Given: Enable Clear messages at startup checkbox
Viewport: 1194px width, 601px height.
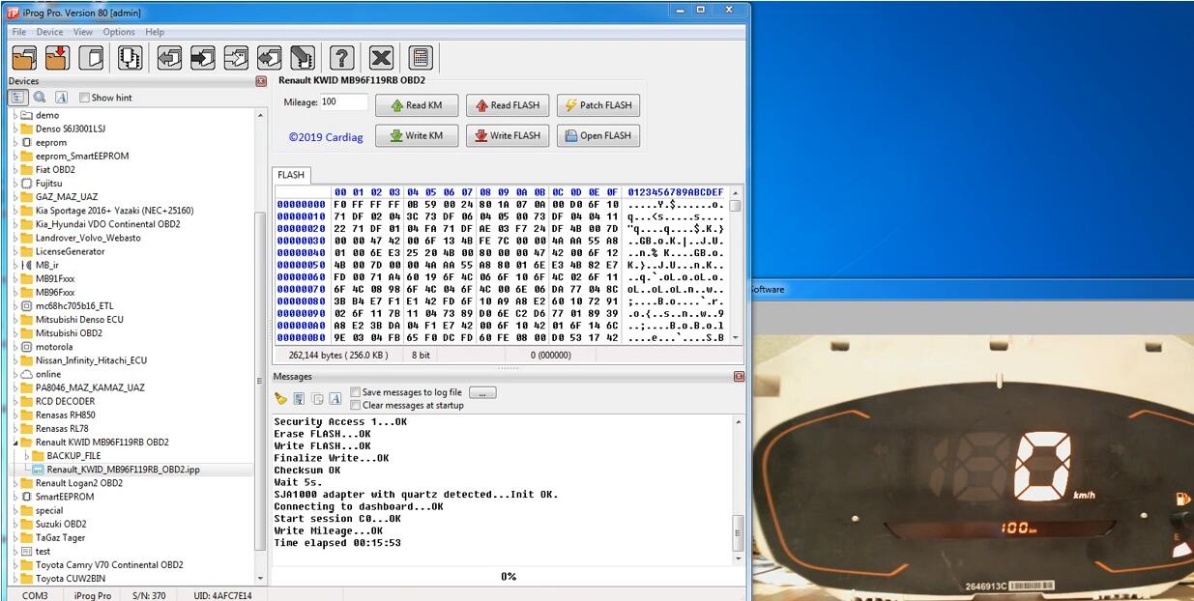Looking at the screenshot, I should (355, 405).
